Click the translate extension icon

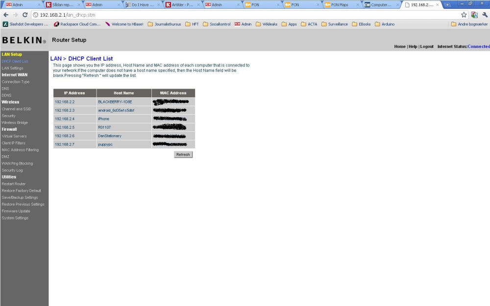point(474,15)
